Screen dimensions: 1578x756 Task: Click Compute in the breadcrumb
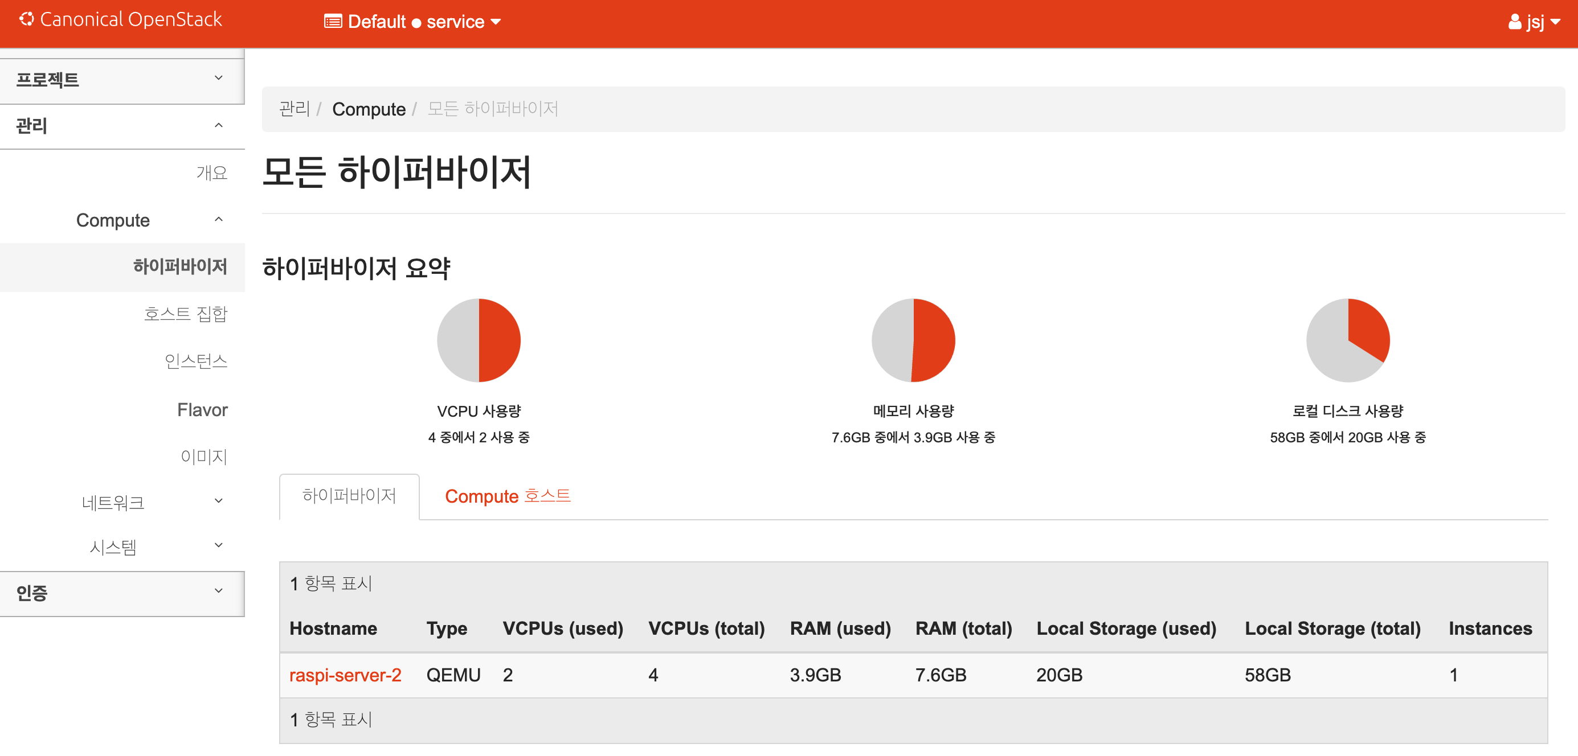369,109
